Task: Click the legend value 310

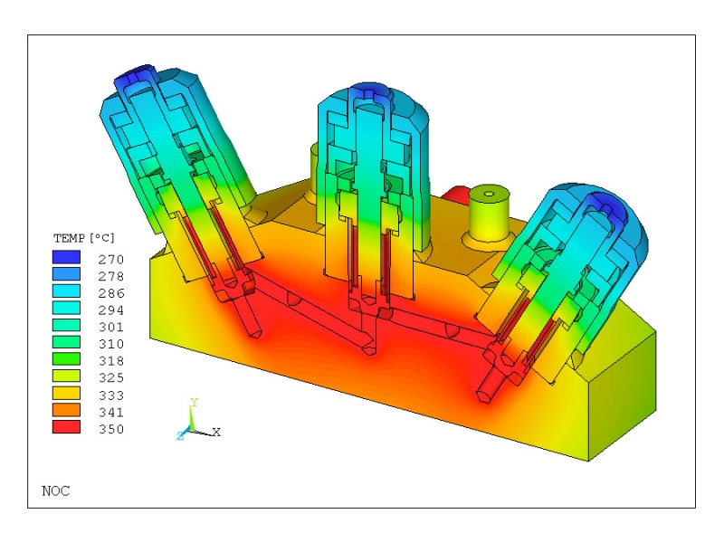Action: (x=111, y=344)
